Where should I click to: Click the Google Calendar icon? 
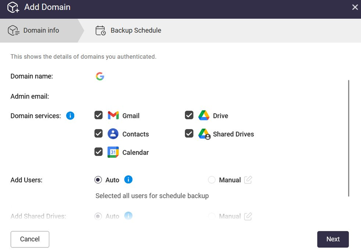tap(113, 152)
